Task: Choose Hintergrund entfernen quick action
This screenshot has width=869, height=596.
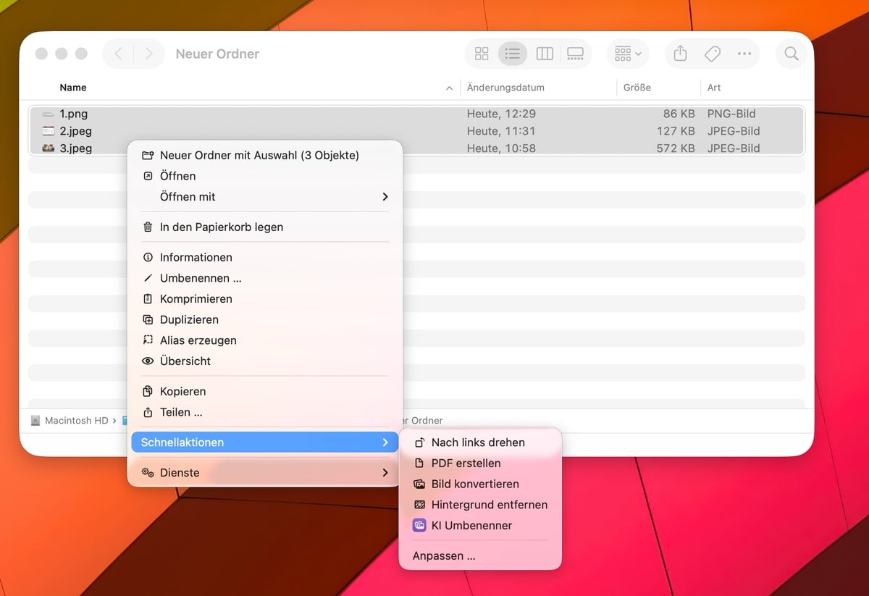Action: [489, 505]
